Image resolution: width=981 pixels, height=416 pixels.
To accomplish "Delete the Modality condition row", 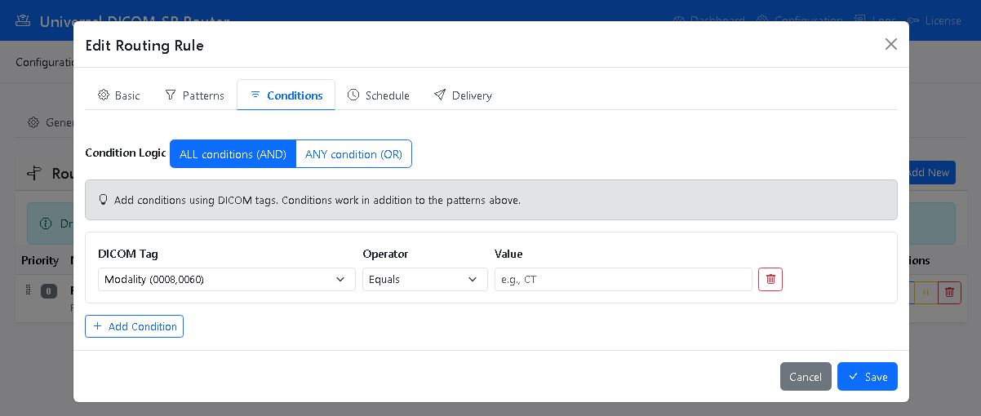I will (770, 279).
